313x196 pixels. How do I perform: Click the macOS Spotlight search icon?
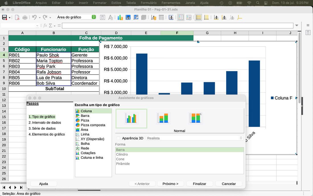click(x=258, y=3)
